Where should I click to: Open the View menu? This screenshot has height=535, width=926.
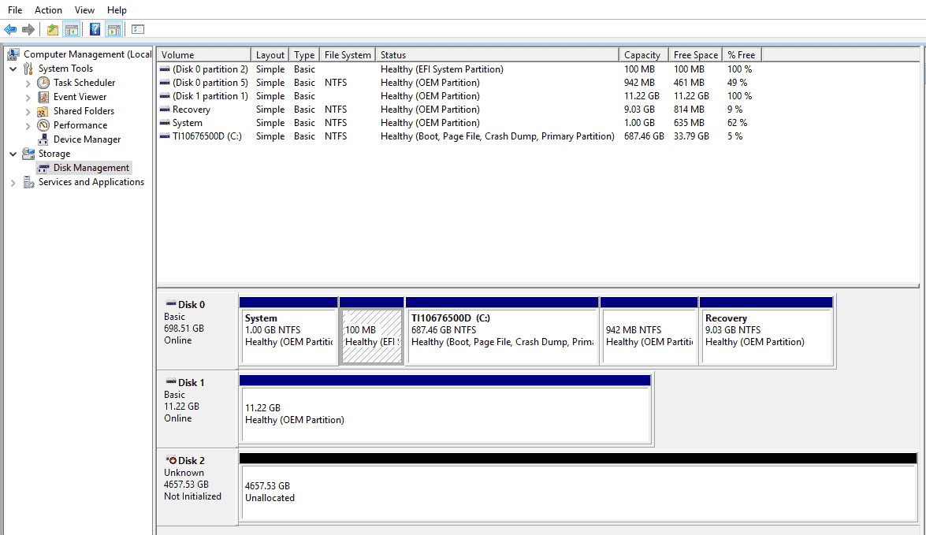point(84,10)
